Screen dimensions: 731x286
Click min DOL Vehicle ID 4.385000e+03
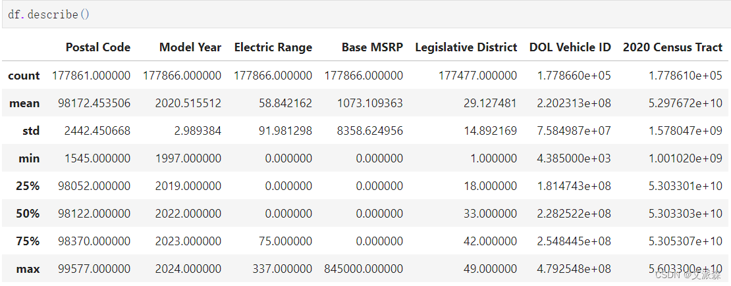click(574, 158)
